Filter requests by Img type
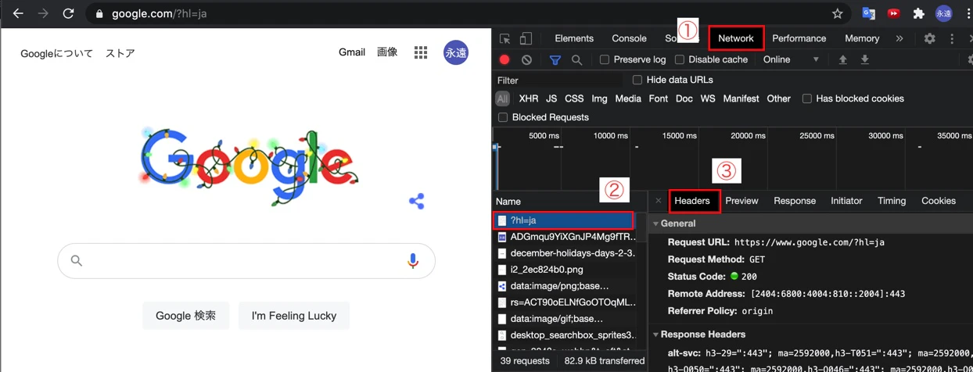This screenshot has width=973, height=372. (599, 98)
